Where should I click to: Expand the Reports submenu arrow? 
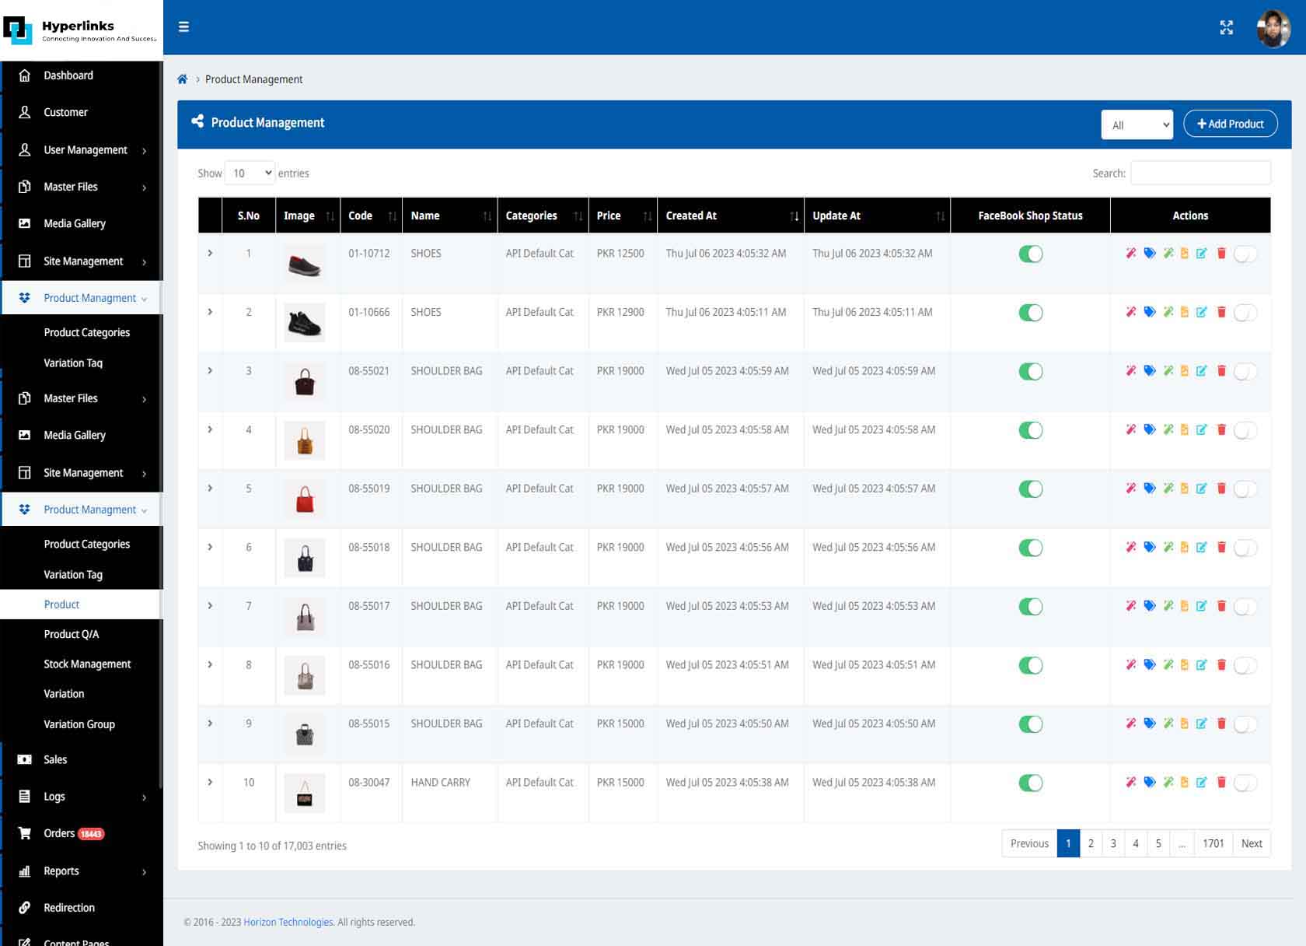pos(145,871)
